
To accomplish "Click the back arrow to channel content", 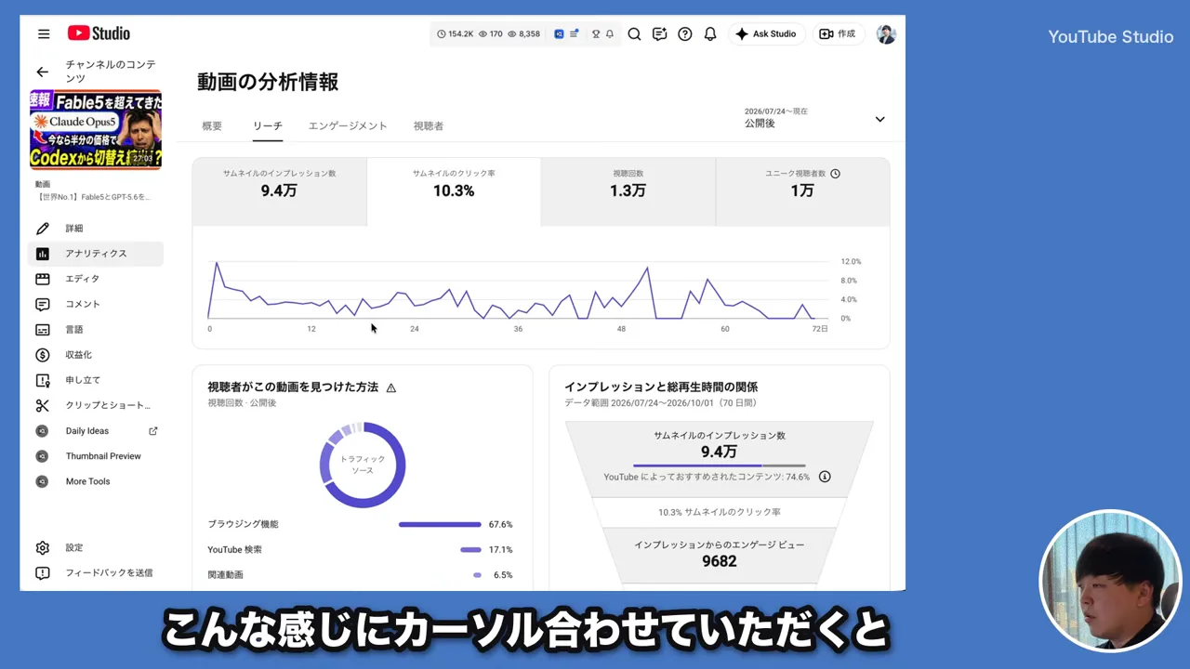I will pos(42,72).
